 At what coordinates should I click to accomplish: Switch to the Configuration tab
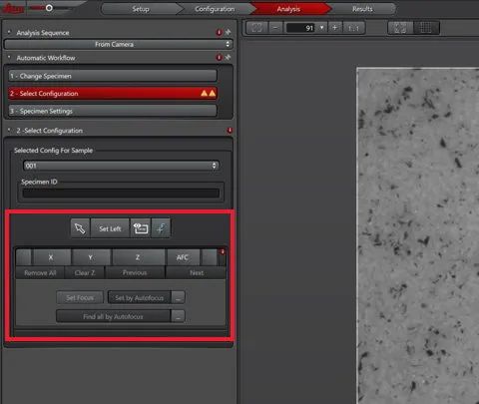pyautogui.click(x=215, y=9)
